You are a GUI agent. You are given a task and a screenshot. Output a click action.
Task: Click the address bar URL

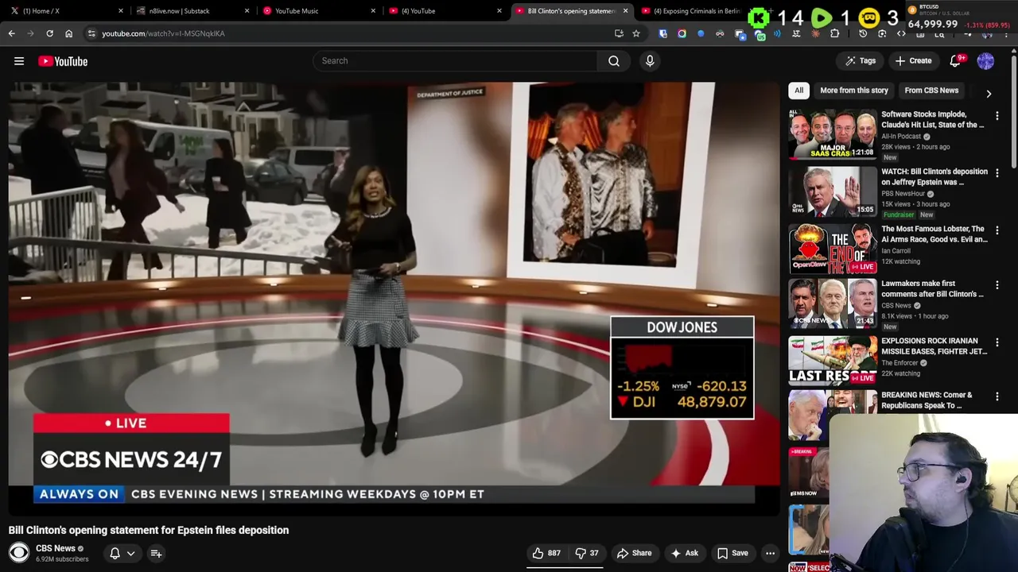pos(163,33)
